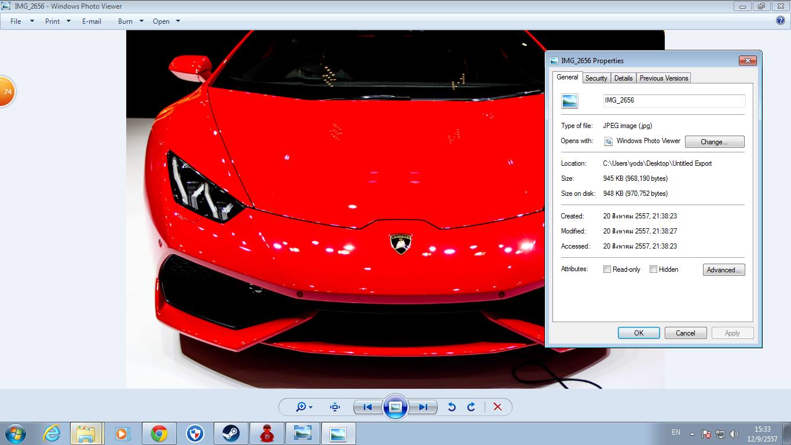The width and height of the screenshot is (791, 445).
Task: Open the Photo Viewer help icon
Action: (780, 20)
